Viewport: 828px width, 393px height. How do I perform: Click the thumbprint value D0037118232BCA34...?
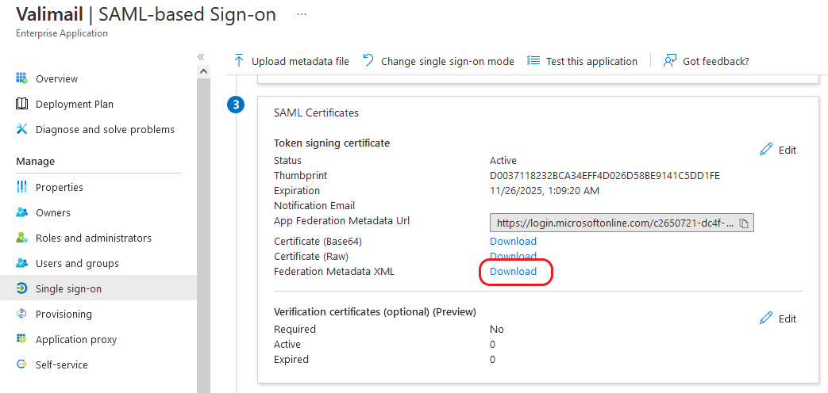(605, 175)
